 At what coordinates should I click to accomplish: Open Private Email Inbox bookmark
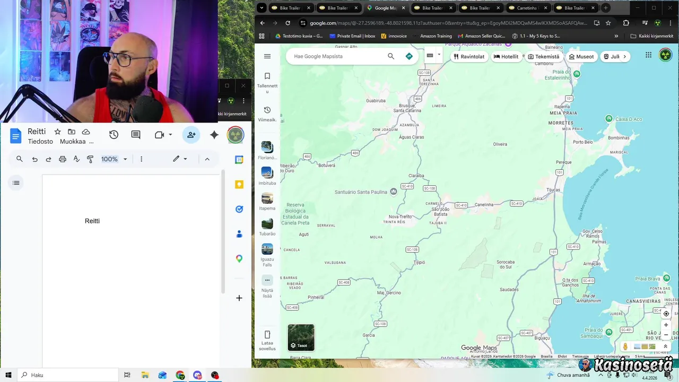352,36
